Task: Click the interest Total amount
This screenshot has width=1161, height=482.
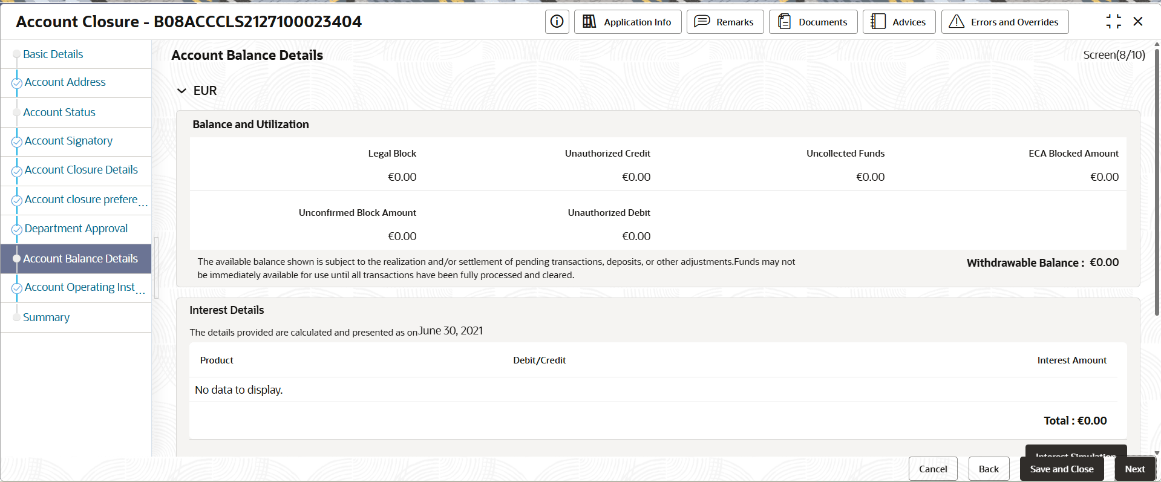Action: coord(1092,421)
